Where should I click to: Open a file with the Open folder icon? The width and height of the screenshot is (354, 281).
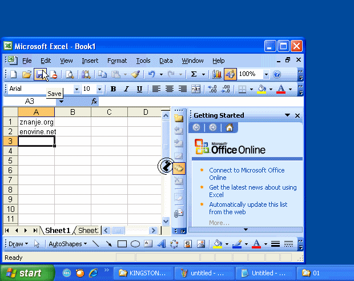point(27,74)
